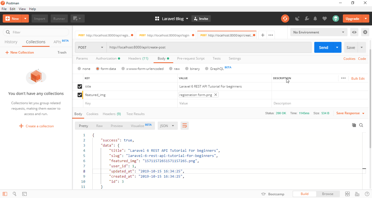The width and height of the screenshot is (372, 198).
Task: Open keyboard shortcuts icon in status bar
Action: click(357, 194)
